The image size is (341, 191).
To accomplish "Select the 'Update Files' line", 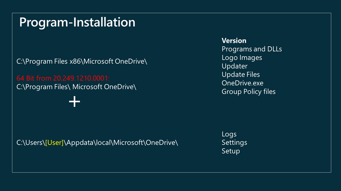I will 240,75.
